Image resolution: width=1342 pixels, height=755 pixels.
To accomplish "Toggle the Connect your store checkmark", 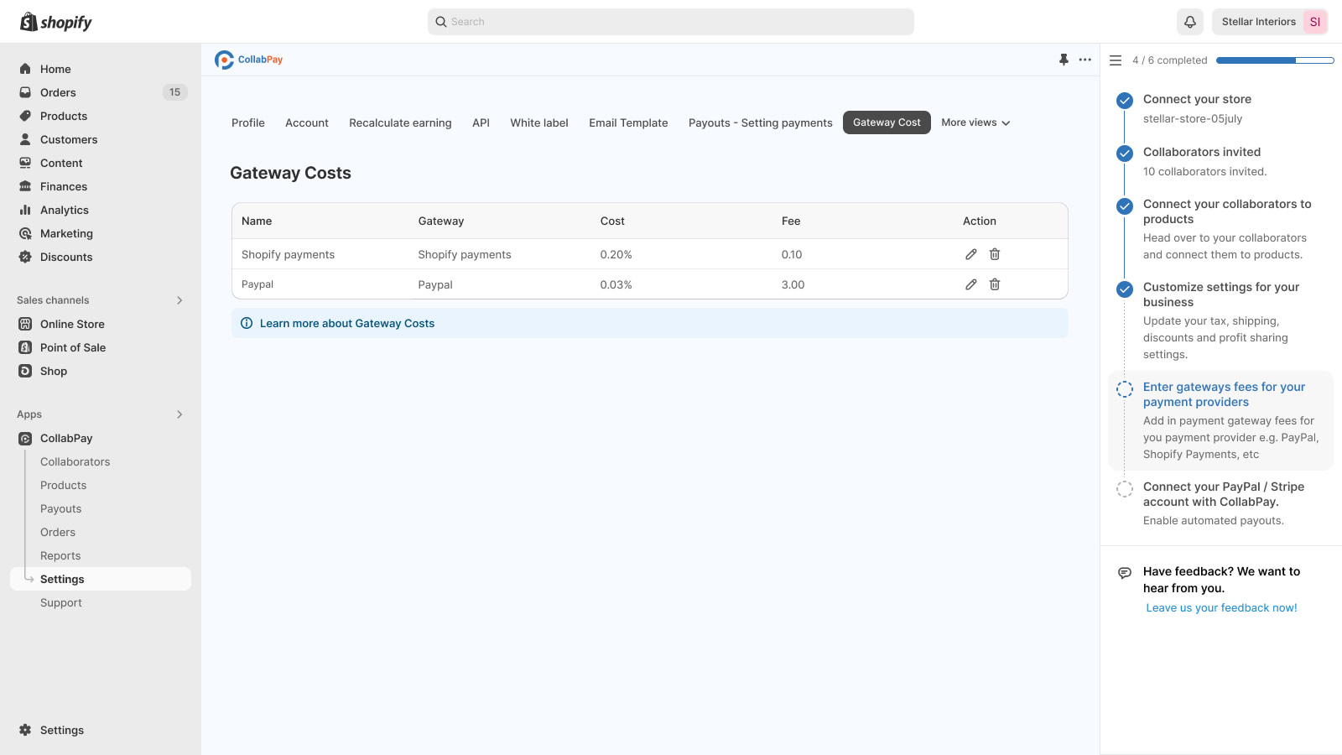I will (1125, 101).
